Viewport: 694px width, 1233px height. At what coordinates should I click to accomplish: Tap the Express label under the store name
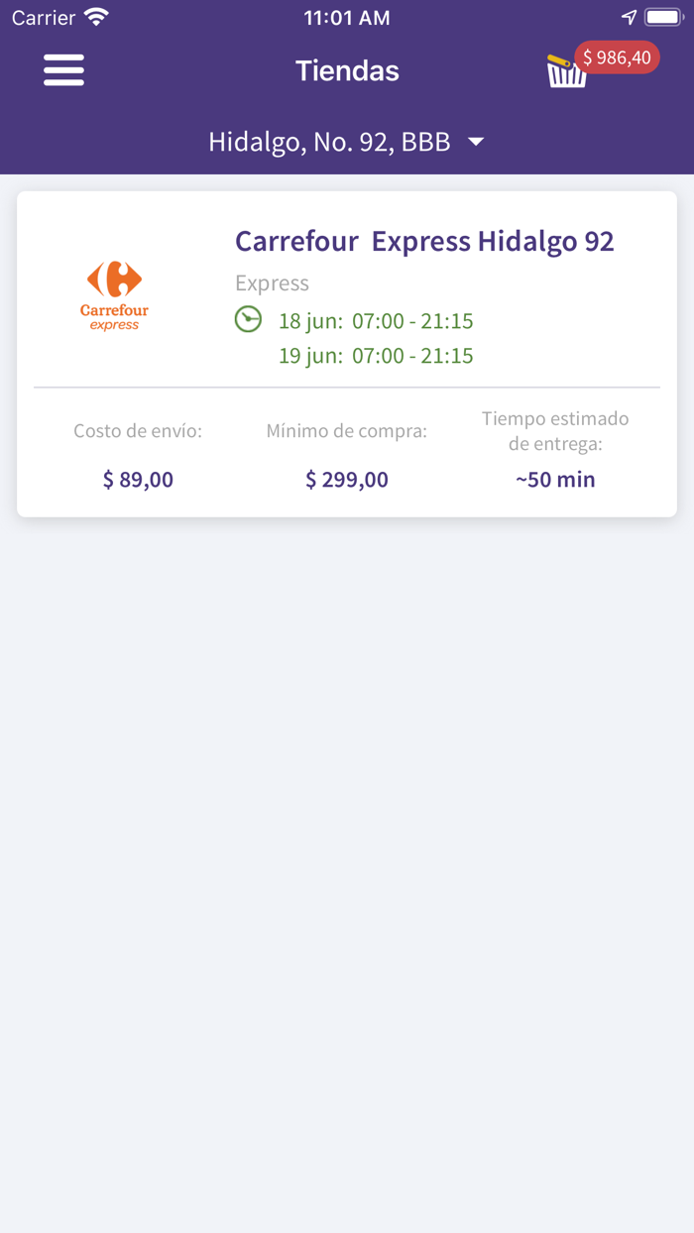(x=272, y=282)
